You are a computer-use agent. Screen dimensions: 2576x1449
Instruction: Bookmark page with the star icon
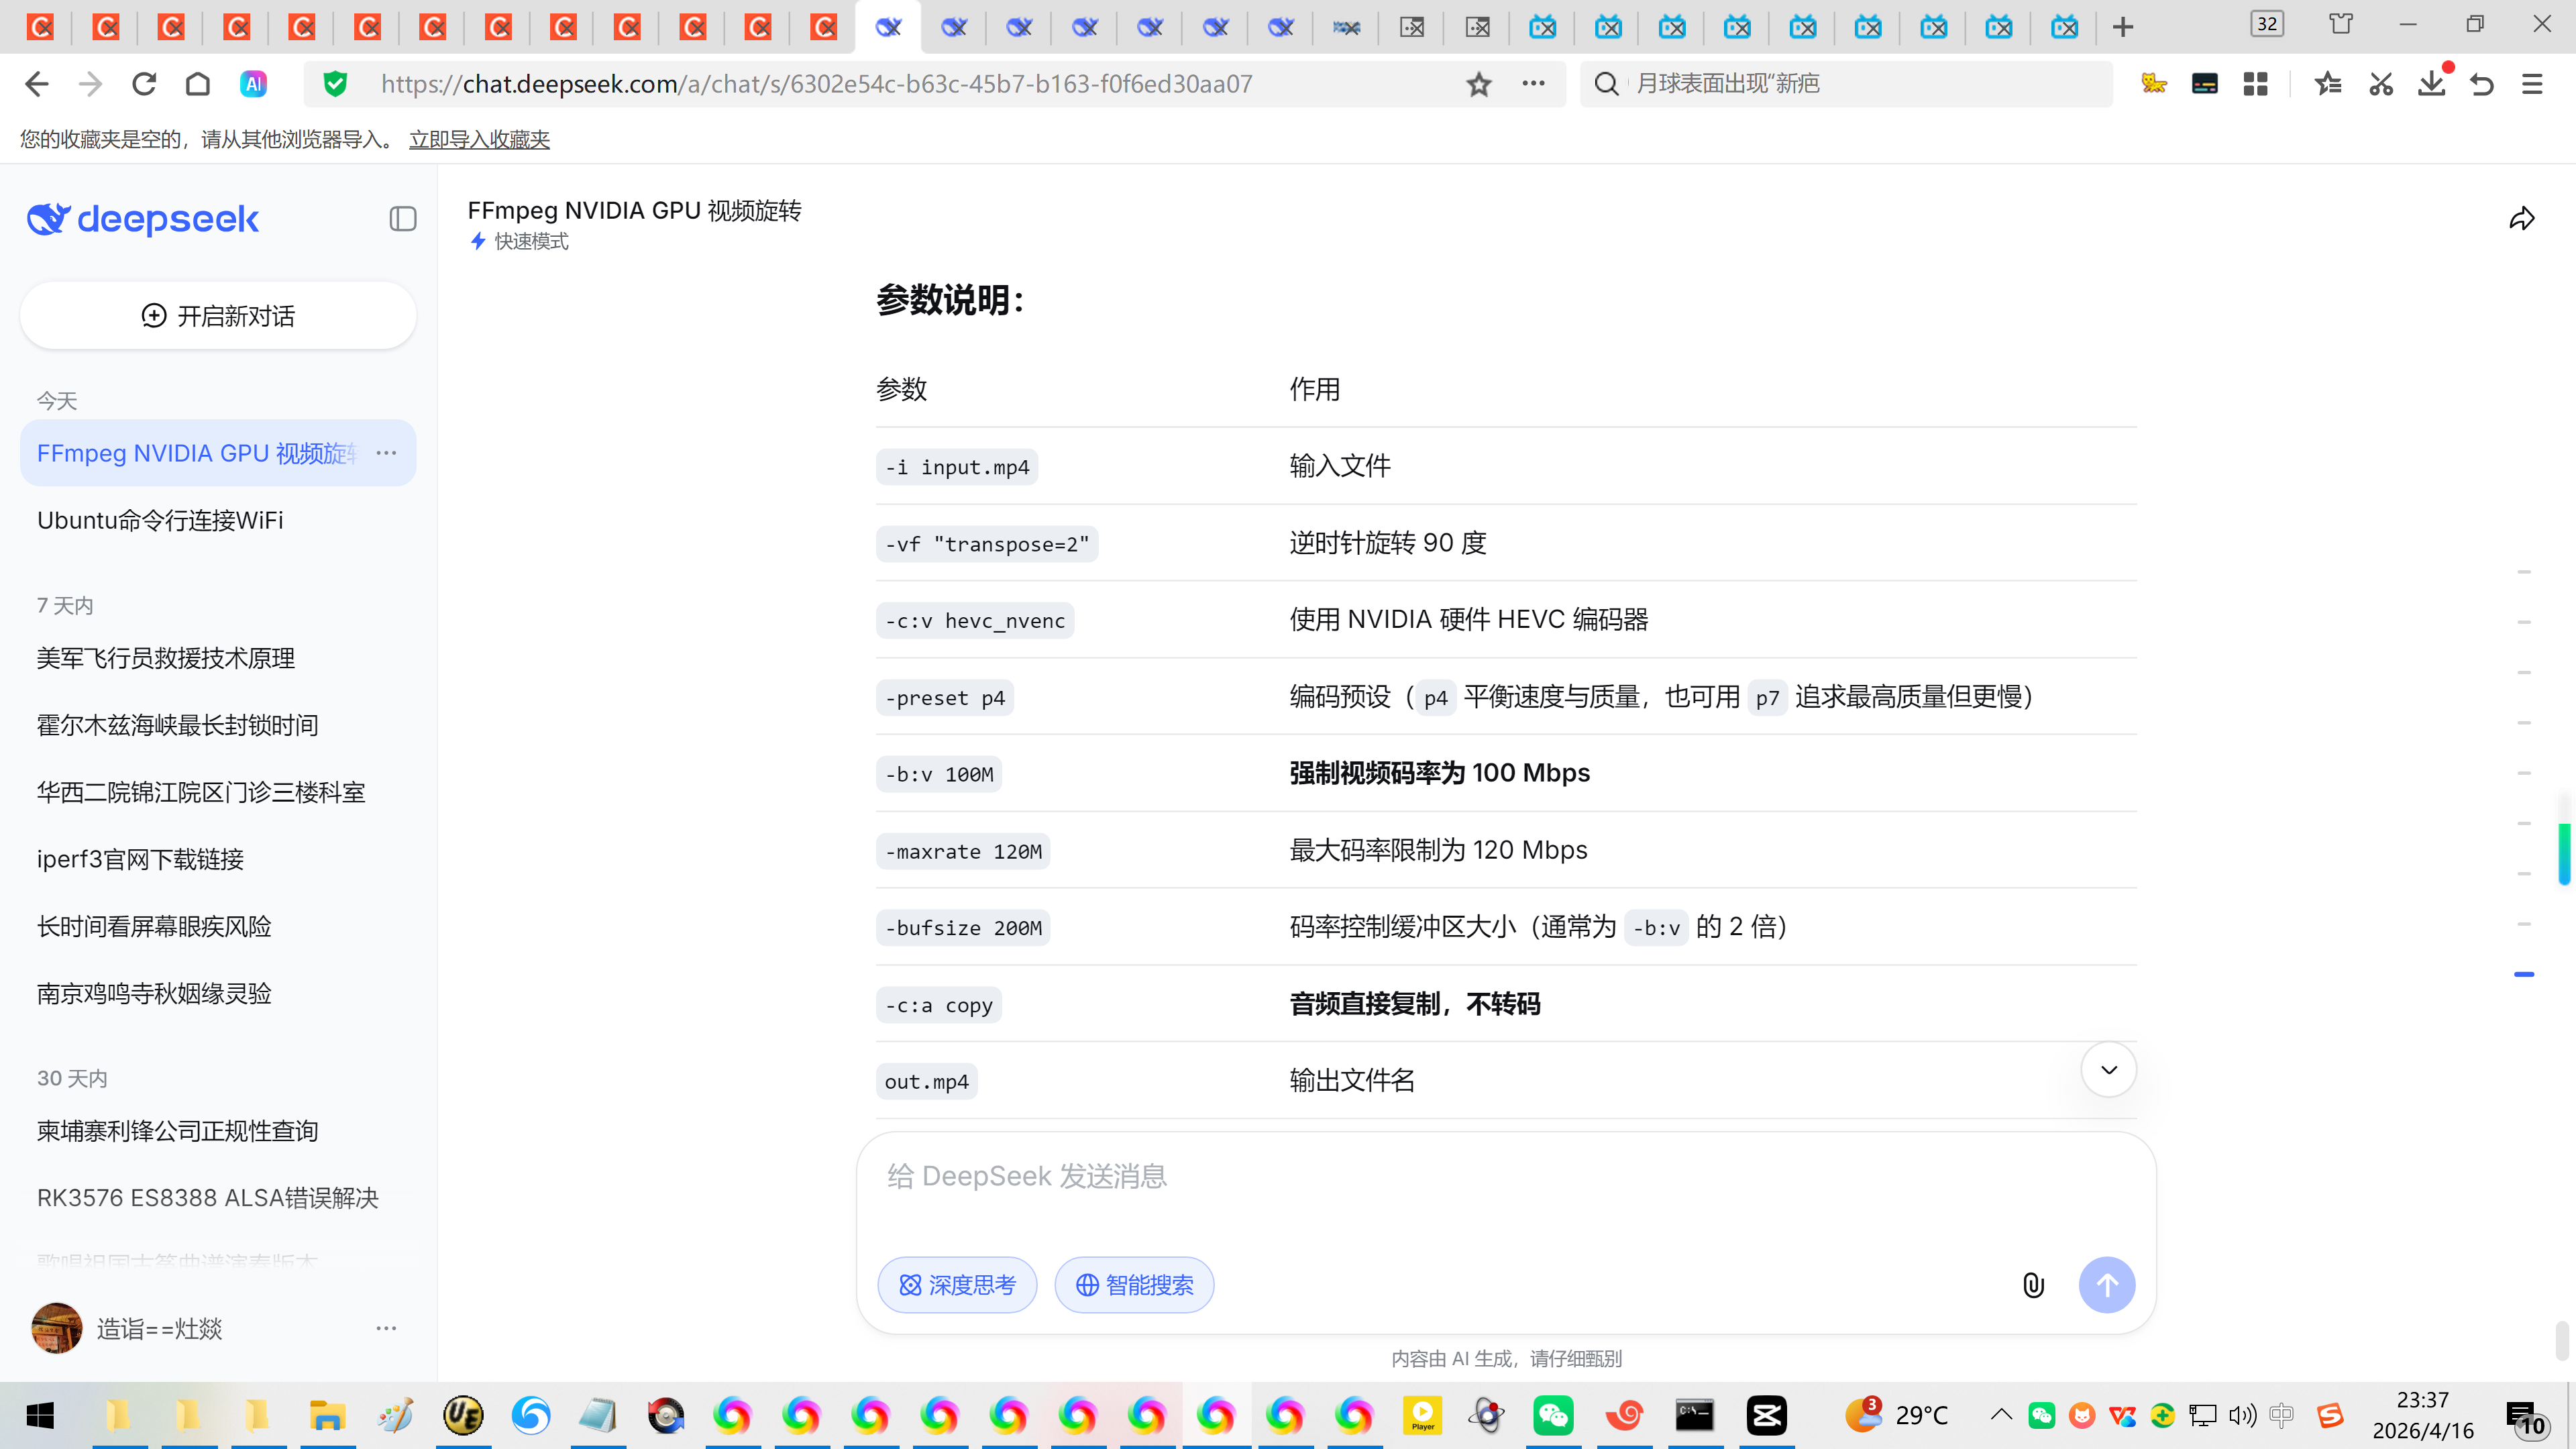[1478, 84]
